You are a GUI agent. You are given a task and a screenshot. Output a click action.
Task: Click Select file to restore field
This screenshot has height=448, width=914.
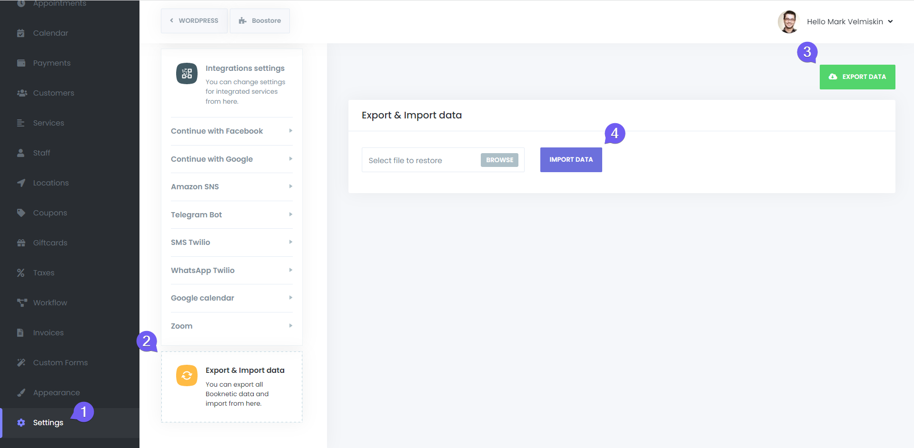pyautogui.click(x=443, y=160)
